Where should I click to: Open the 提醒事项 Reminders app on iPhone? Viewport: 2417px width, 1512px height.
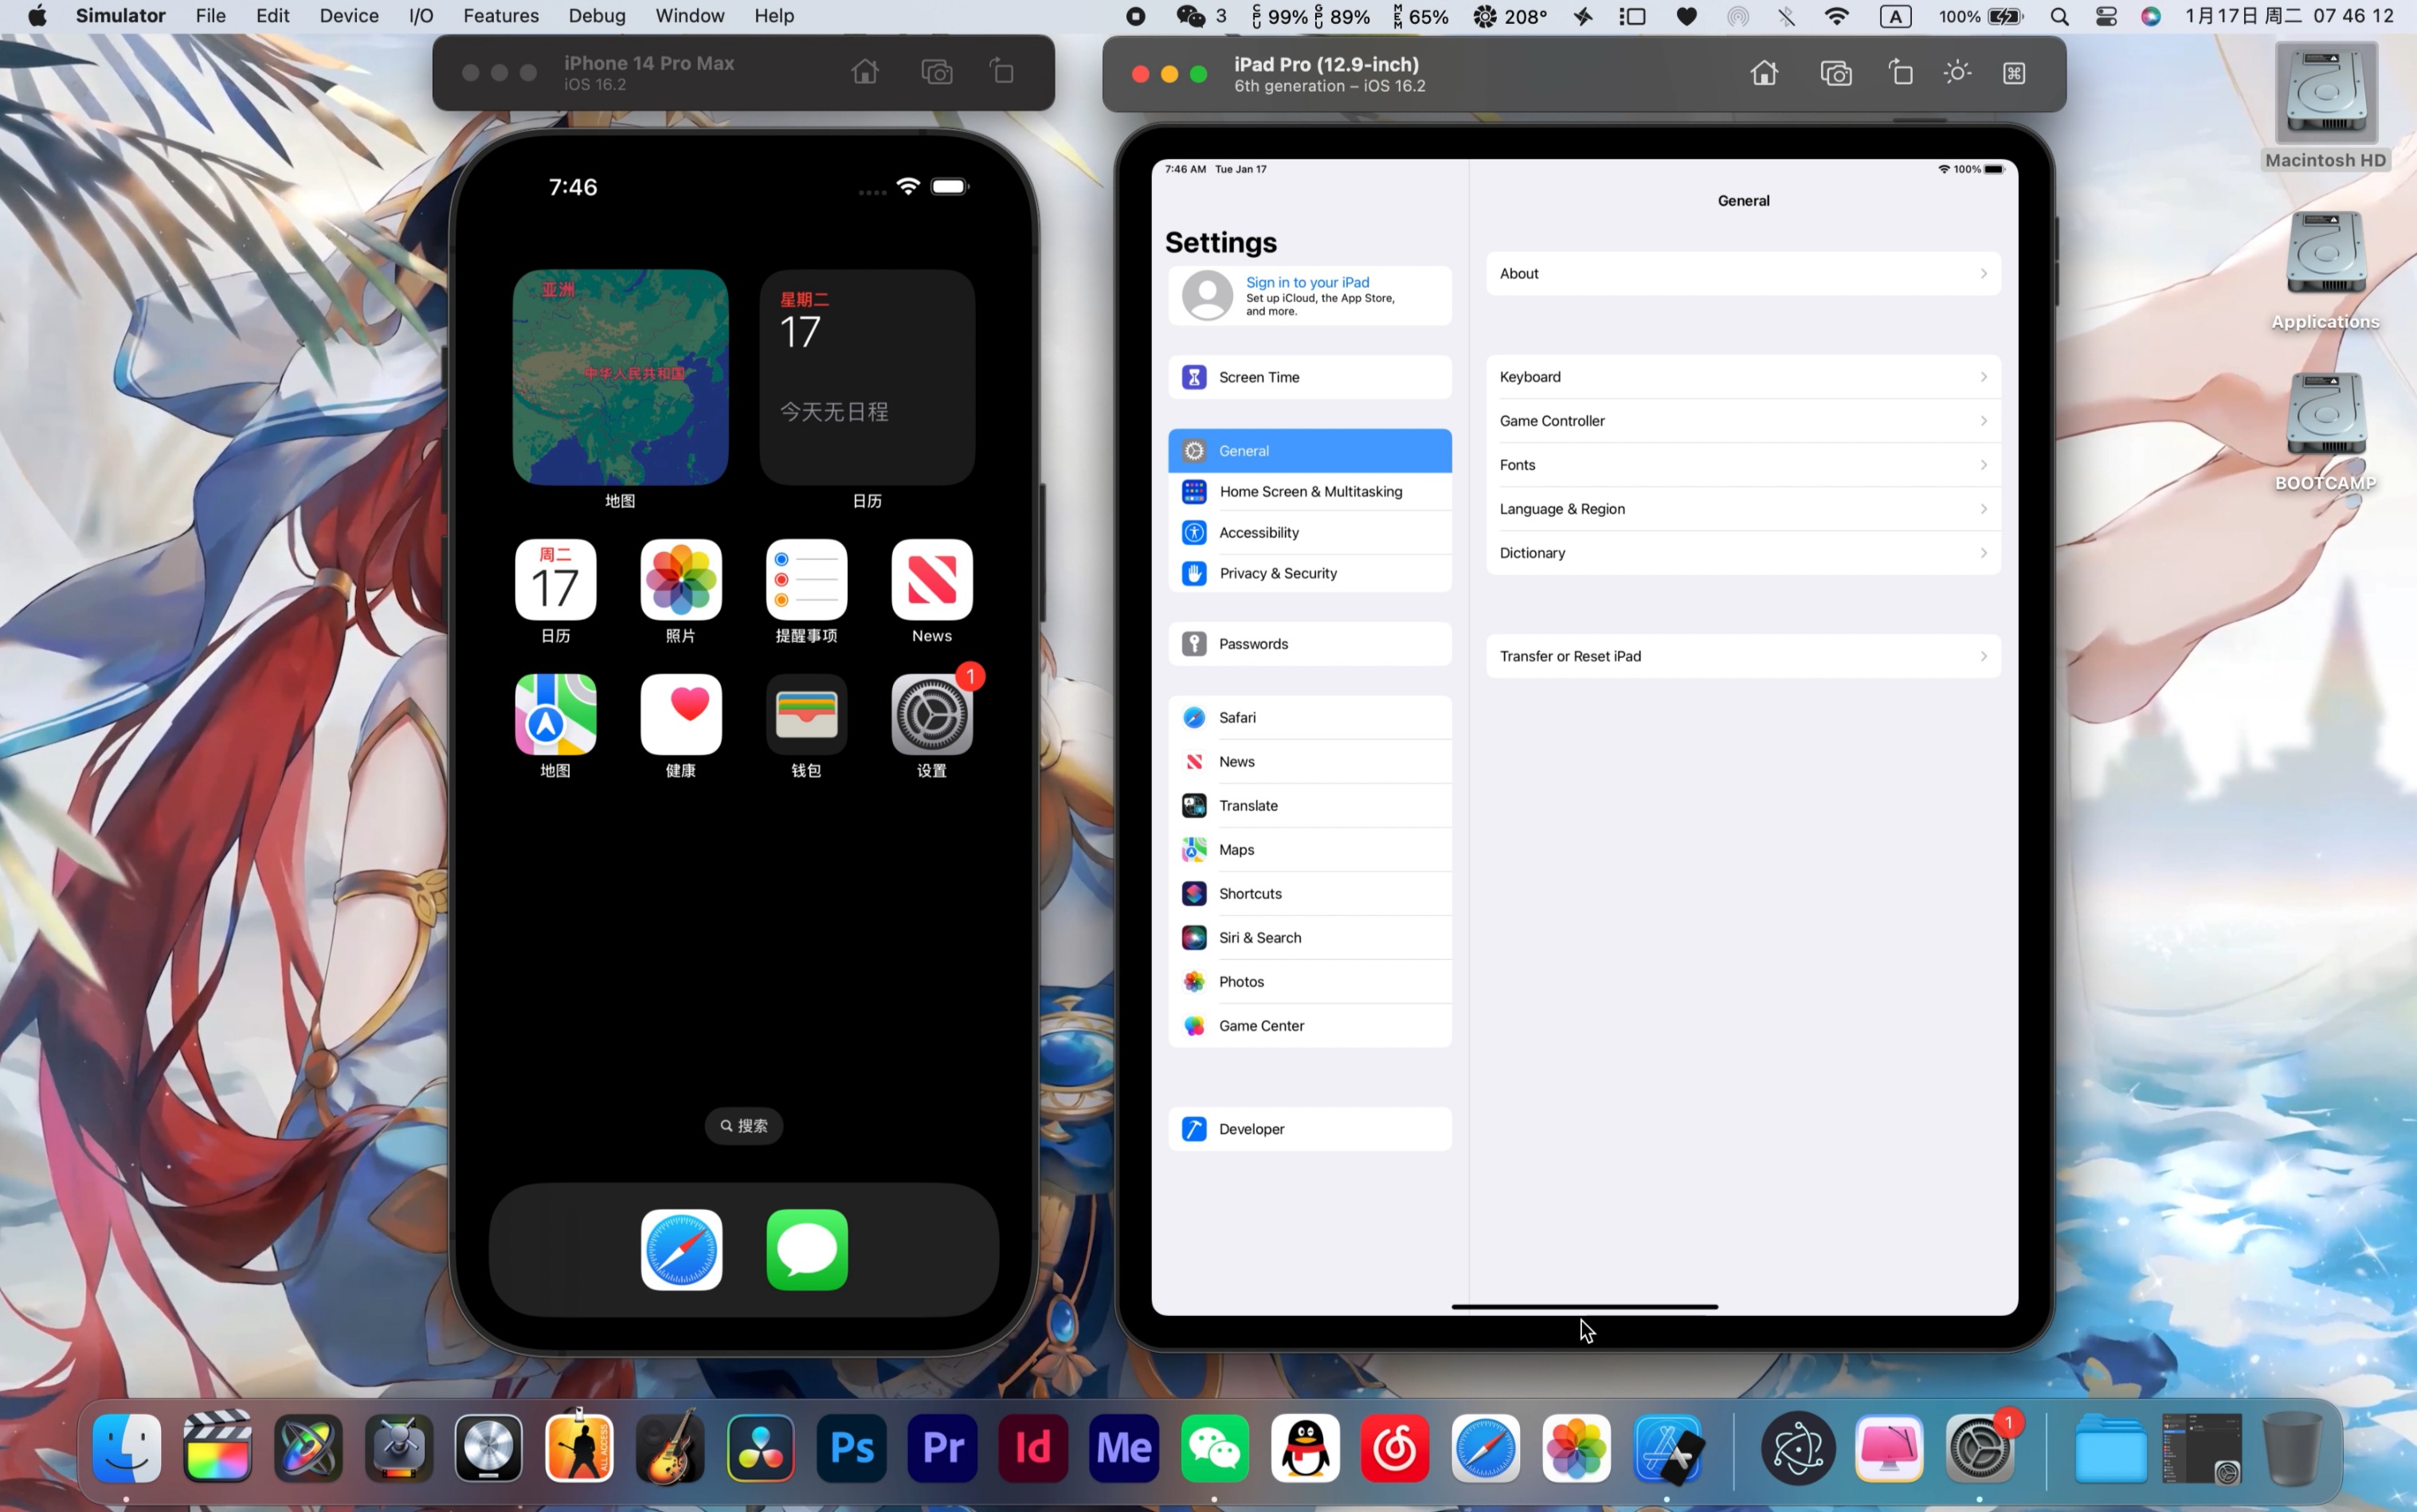807,580
